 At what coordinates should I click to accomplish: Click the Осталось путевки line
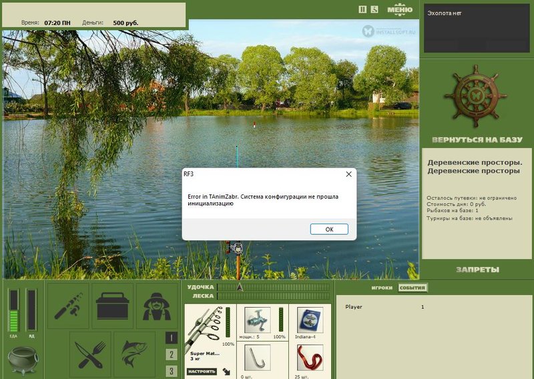(x=472, y=198)
